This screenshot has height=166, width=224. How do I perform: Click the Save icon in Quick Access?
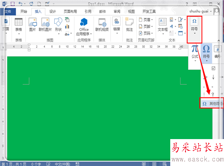(x=13, y=4)
